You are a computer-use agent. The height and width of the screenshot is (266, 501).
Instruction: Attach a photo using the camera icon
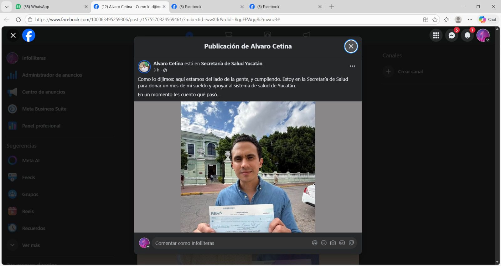[333, 243]
